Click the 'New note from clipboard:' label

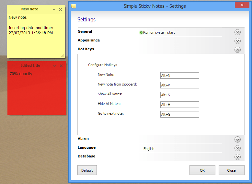tap(118, 84)
